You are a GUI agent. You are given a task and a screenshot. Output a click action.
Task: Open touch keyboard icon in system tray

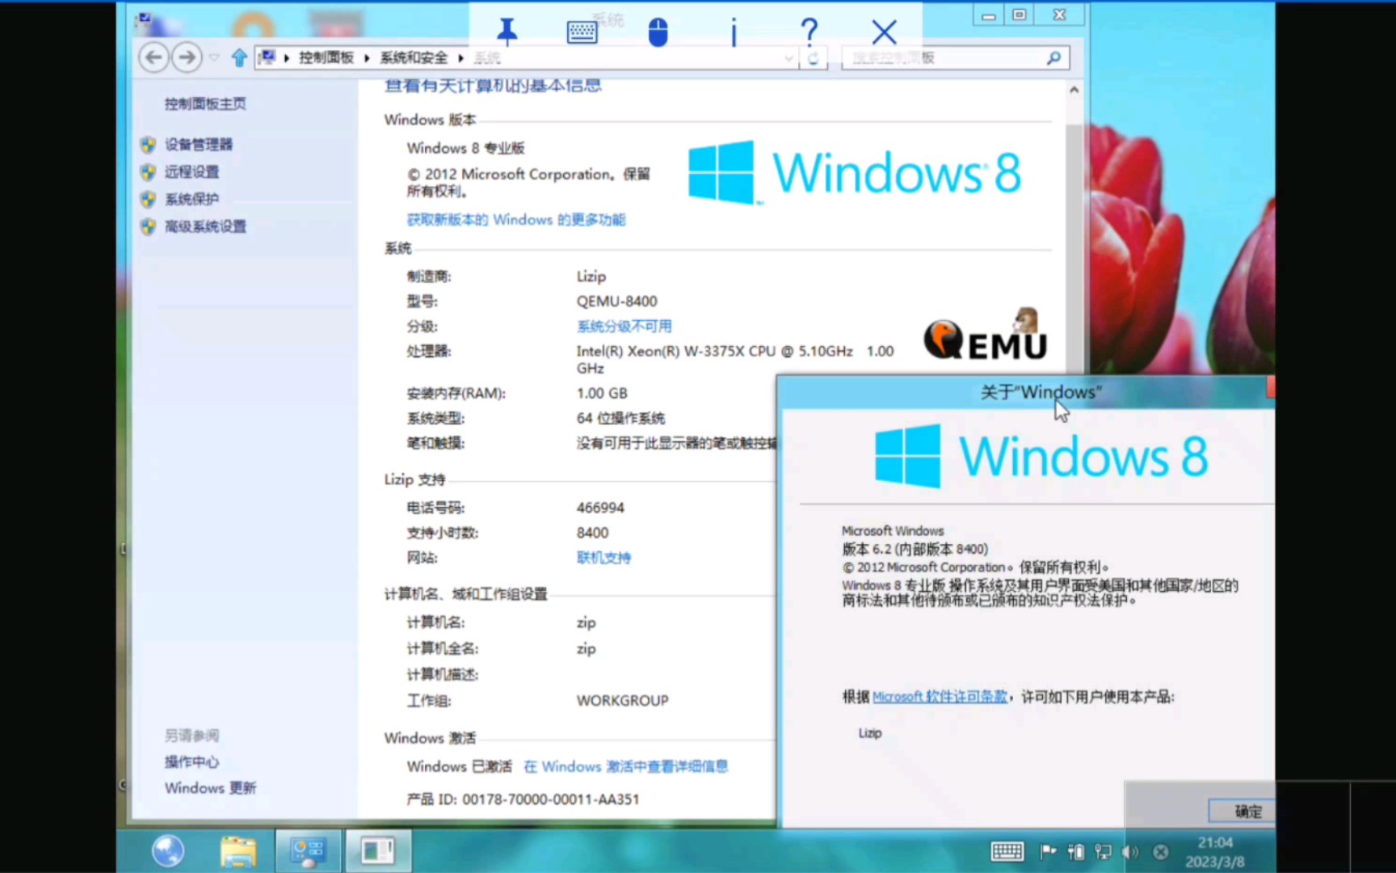pyautogui.click(x=1007, y=851)
